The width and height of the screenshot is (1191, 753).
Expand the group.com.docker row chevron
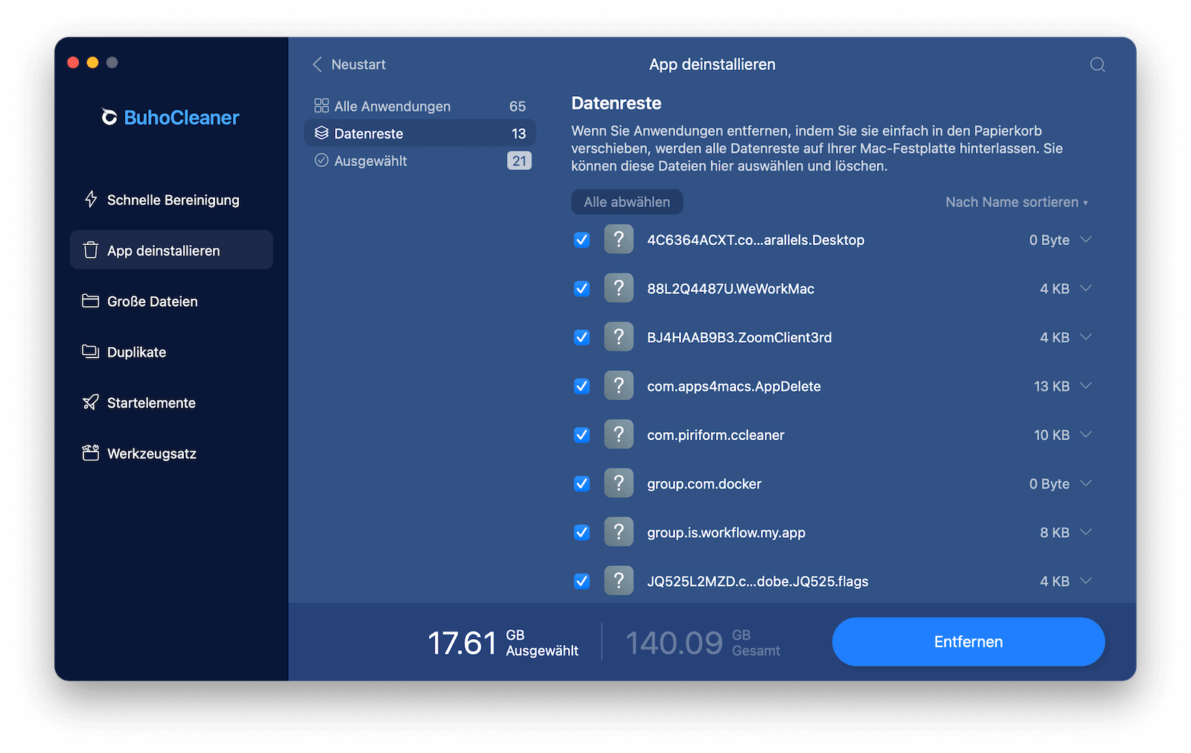(x=1086, y=483)
